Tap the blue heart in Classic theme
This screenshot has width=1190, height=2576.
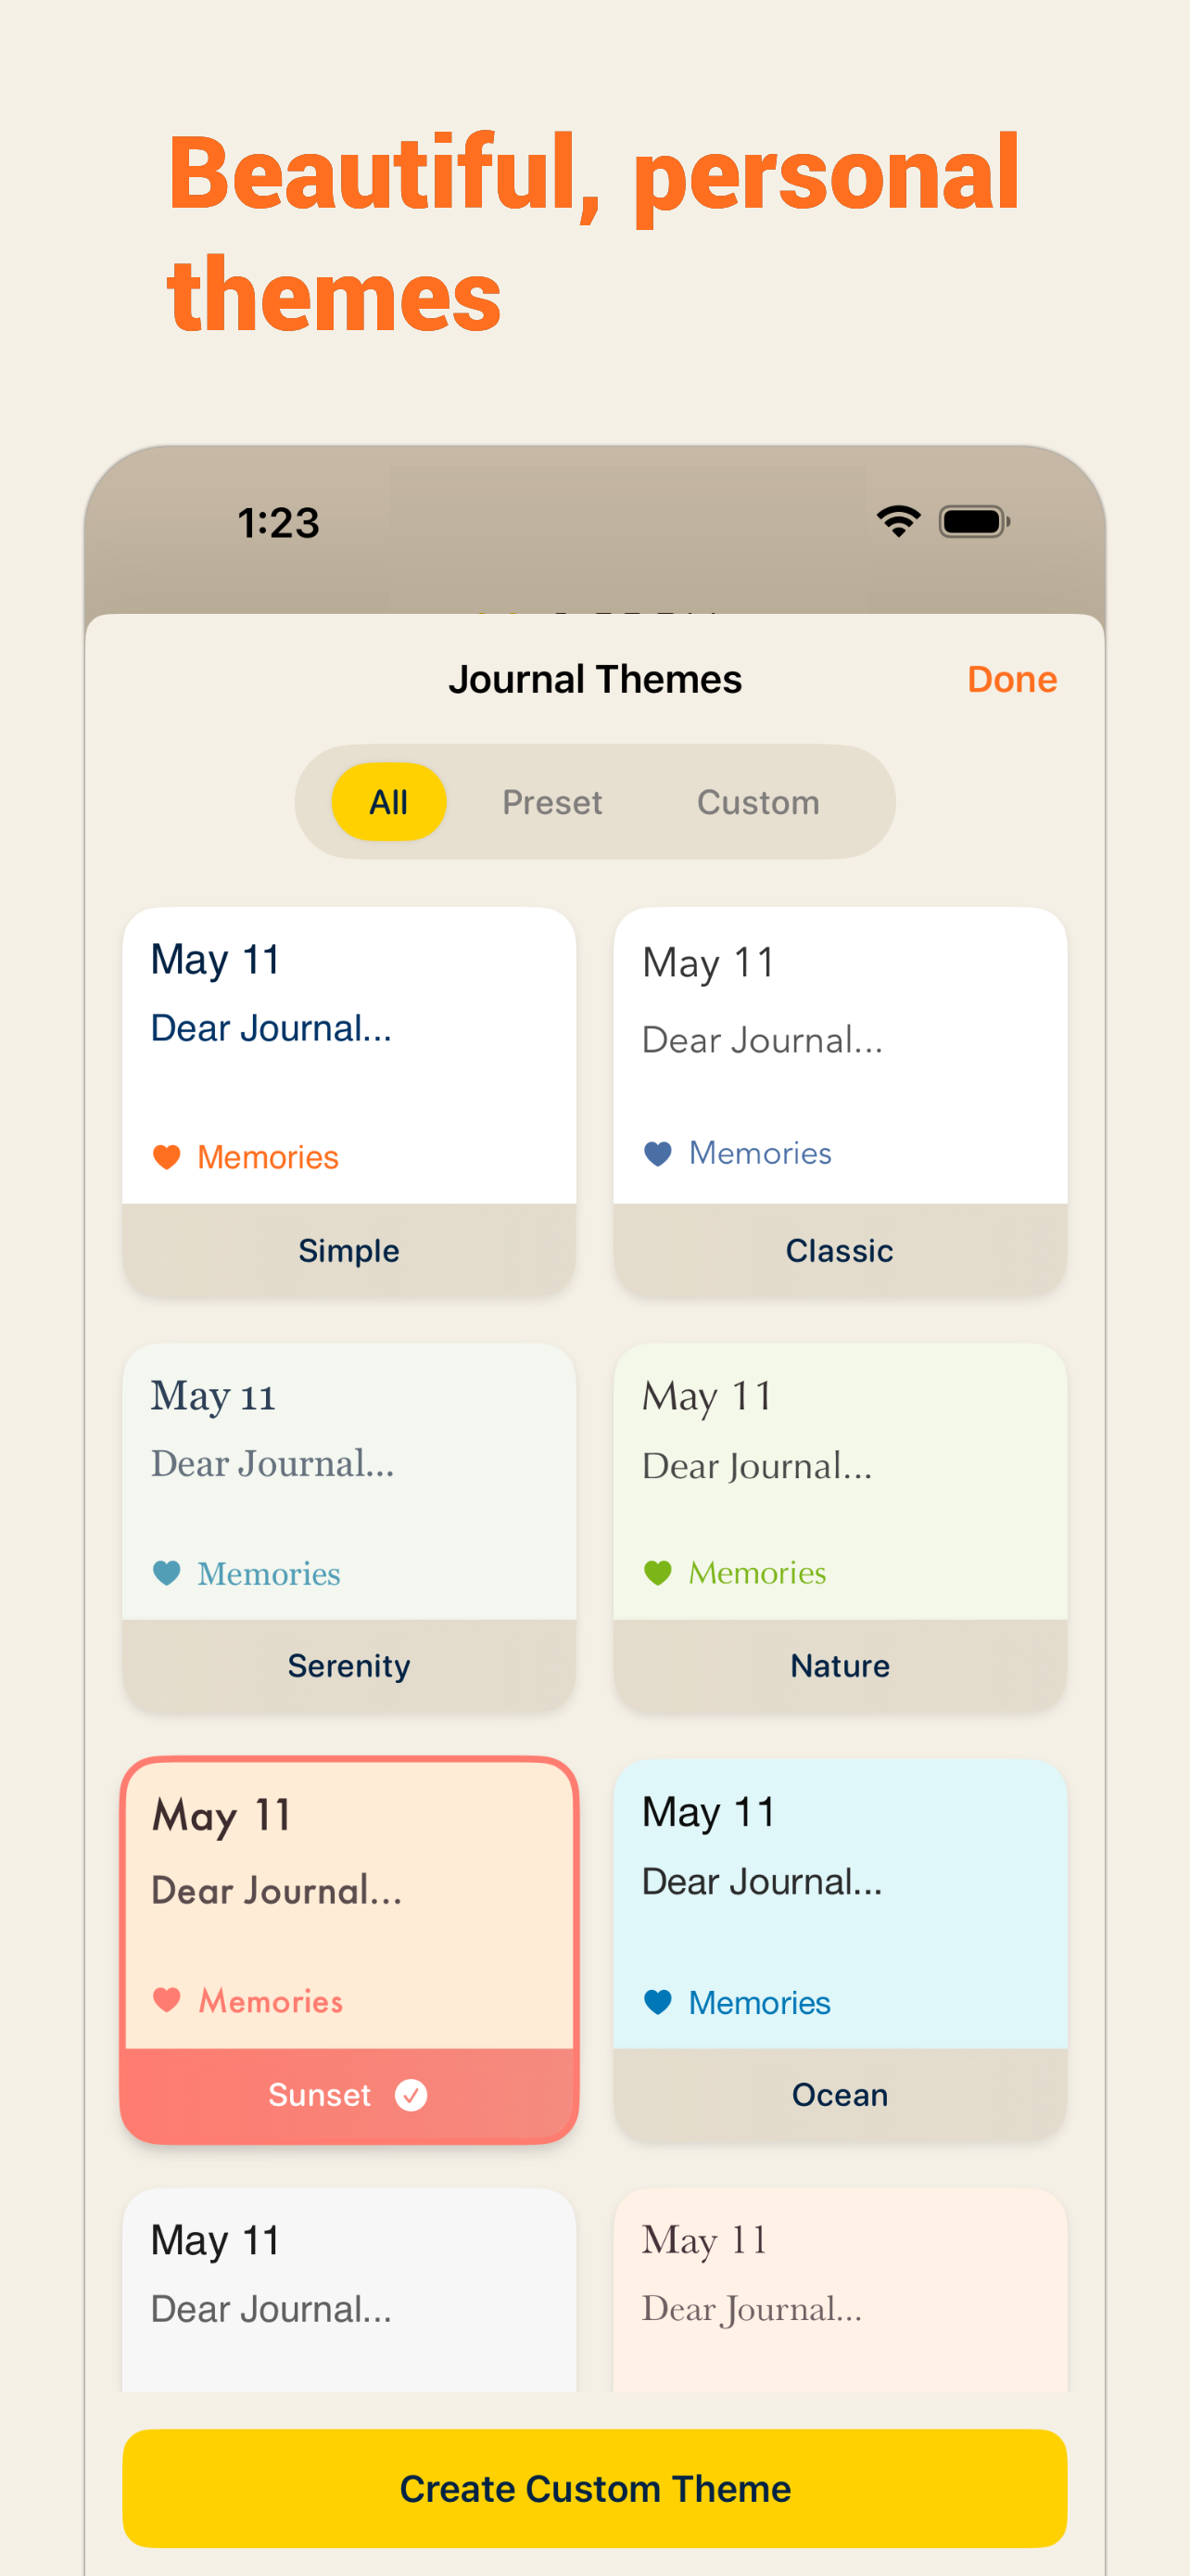tap(657, 1154)
